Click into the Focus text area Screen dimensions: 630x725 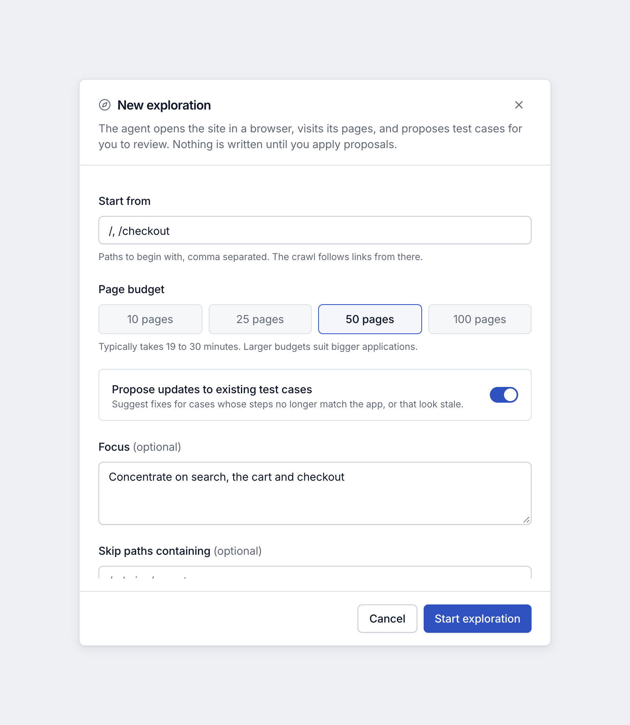coord(315,493)
